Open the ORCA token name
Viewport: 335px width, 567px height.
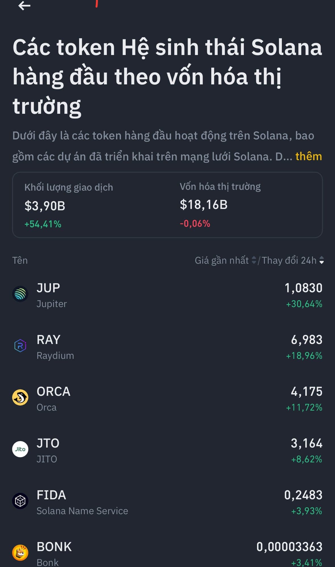(53, 392)
